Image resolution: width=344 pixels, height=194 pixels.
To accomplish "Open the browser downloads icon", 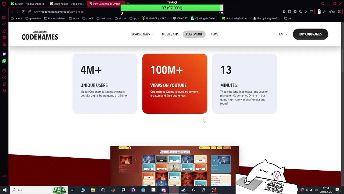I will (x=325, y=12).
